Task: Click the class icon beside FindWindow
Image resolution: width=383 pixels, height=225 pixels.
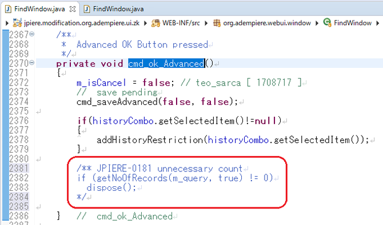Action: (x=327, y=22)
